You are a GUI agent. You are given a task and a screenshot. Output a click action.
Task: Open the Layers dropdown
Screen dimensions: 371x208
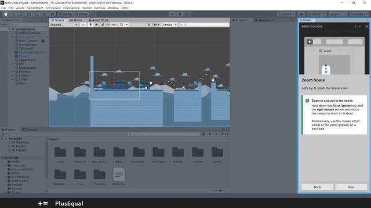[337, 14]
